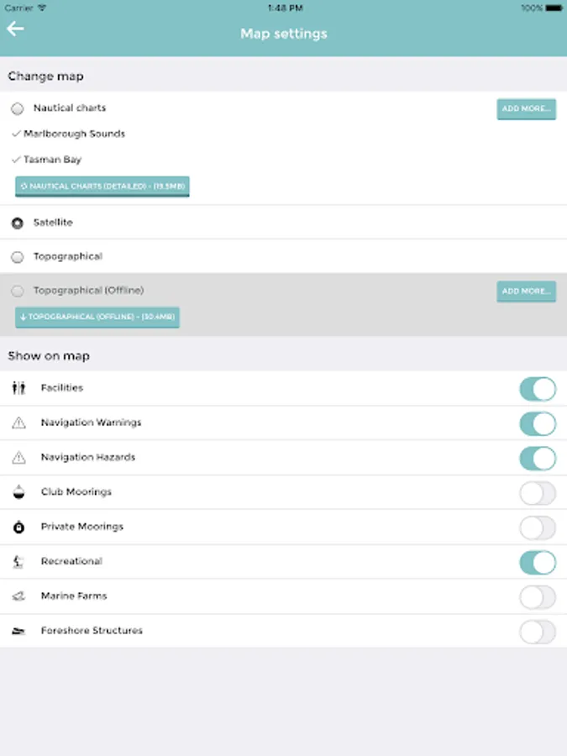
Task: Tap the Navigation Hazards triangle icon
Action: pyautogui.click(x=18, y=458)
